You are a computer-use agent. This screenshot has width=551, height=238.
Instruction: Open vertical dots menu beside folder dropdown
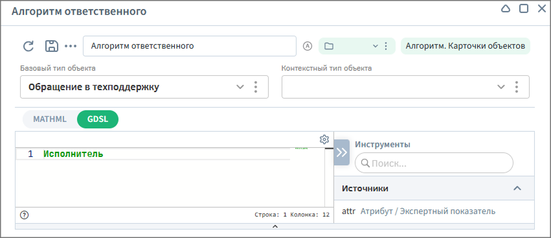point(386,46)
